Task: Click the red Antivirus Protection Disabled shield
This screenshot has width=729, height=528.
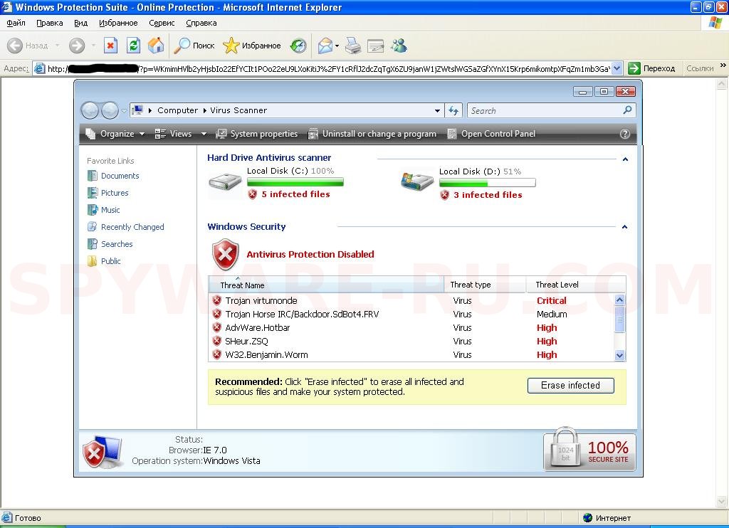Action: pyautogui.click(x=225, y=253)
